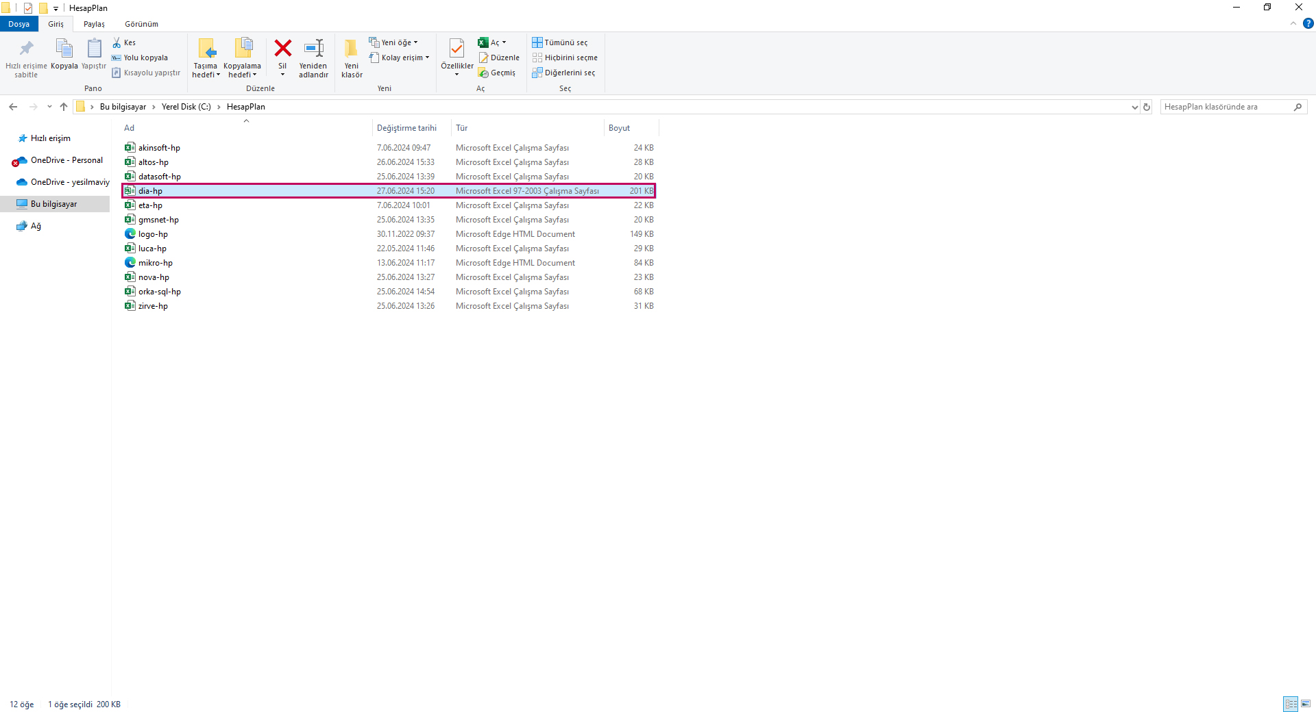Delete file with red Sil icon

[282, 49]
